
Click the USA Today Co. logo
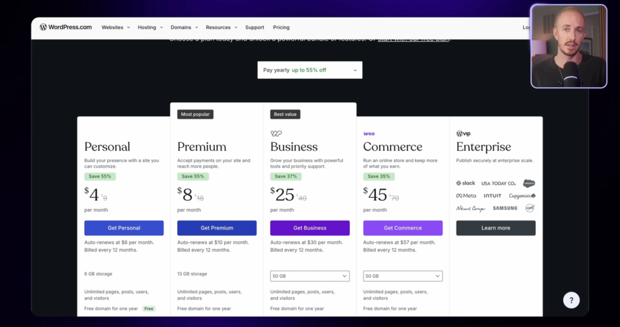[x=498, y=183]
